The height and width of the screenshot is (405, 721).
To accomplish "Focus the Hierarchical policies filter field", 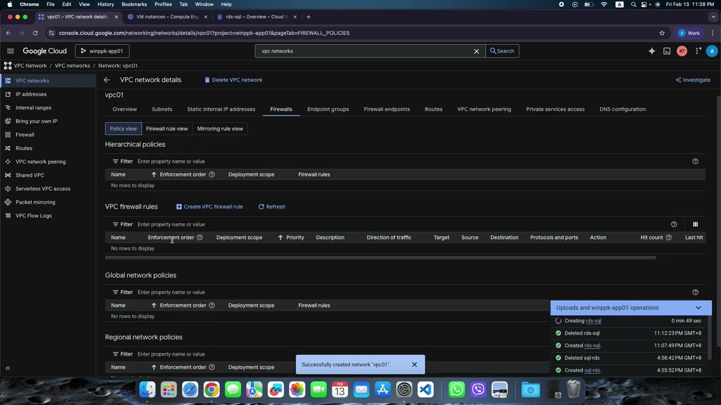I will click(411, 161).
